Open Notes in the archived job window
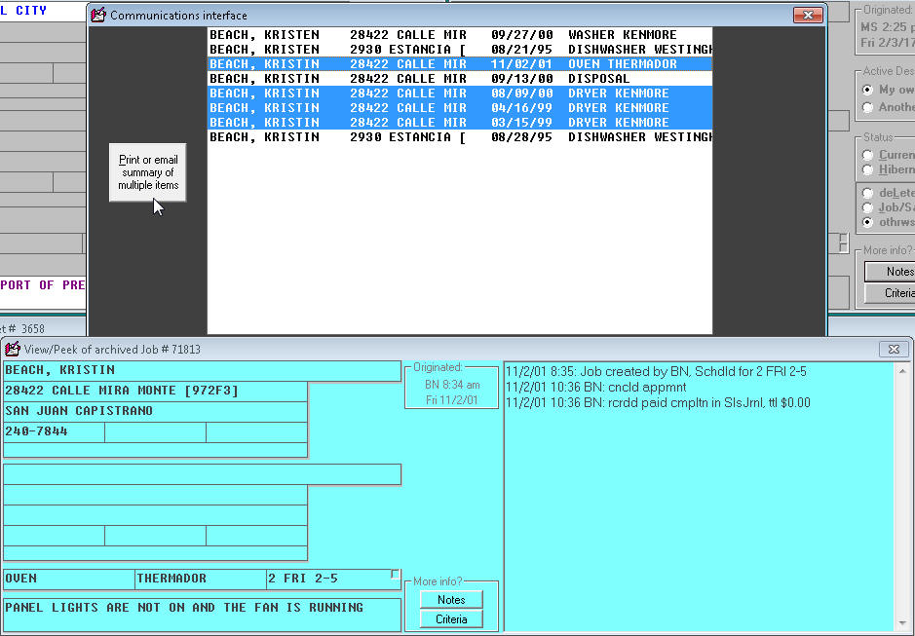Screen dimensions: 915x636 [451, 600]
